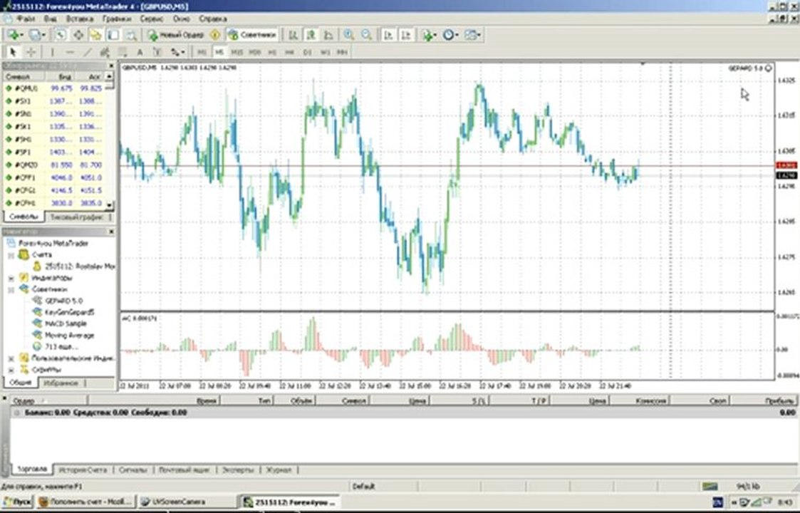This screenshot has height=513, width=800.
Task: Toggle the Terminal window icon
Action: pos(113,35)
